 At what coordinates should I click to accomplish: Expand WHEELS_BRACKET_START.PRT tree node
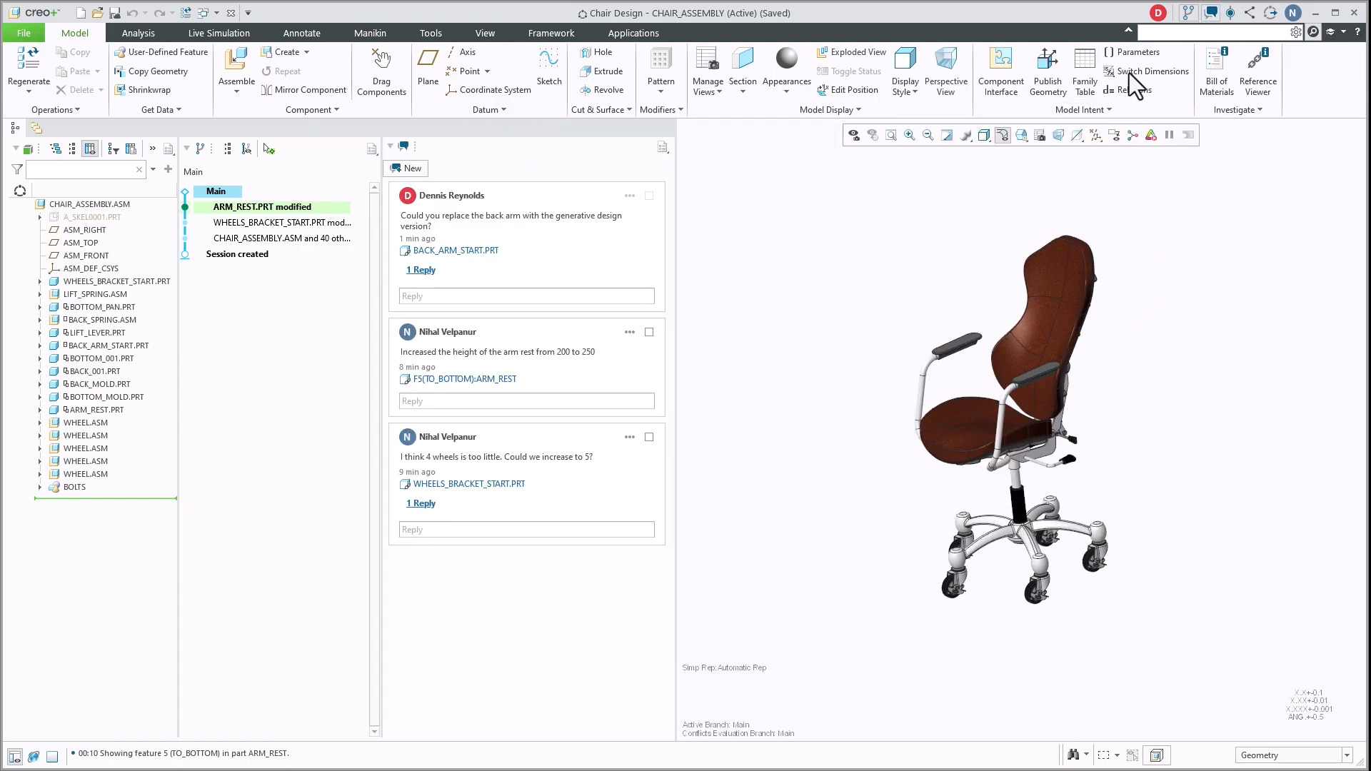[x=40, y=281]
